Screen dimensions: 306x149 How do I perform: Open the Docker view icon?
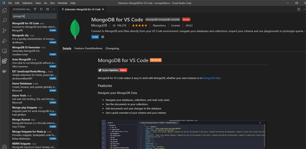(x=4, y=71)
